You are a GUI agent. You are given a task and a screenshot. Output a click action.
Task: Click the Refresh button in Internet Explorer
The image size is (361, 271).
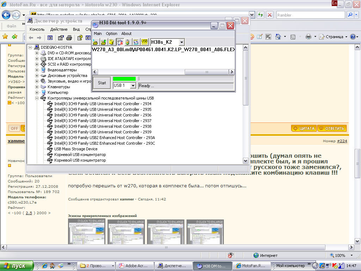tap(261, 15)
